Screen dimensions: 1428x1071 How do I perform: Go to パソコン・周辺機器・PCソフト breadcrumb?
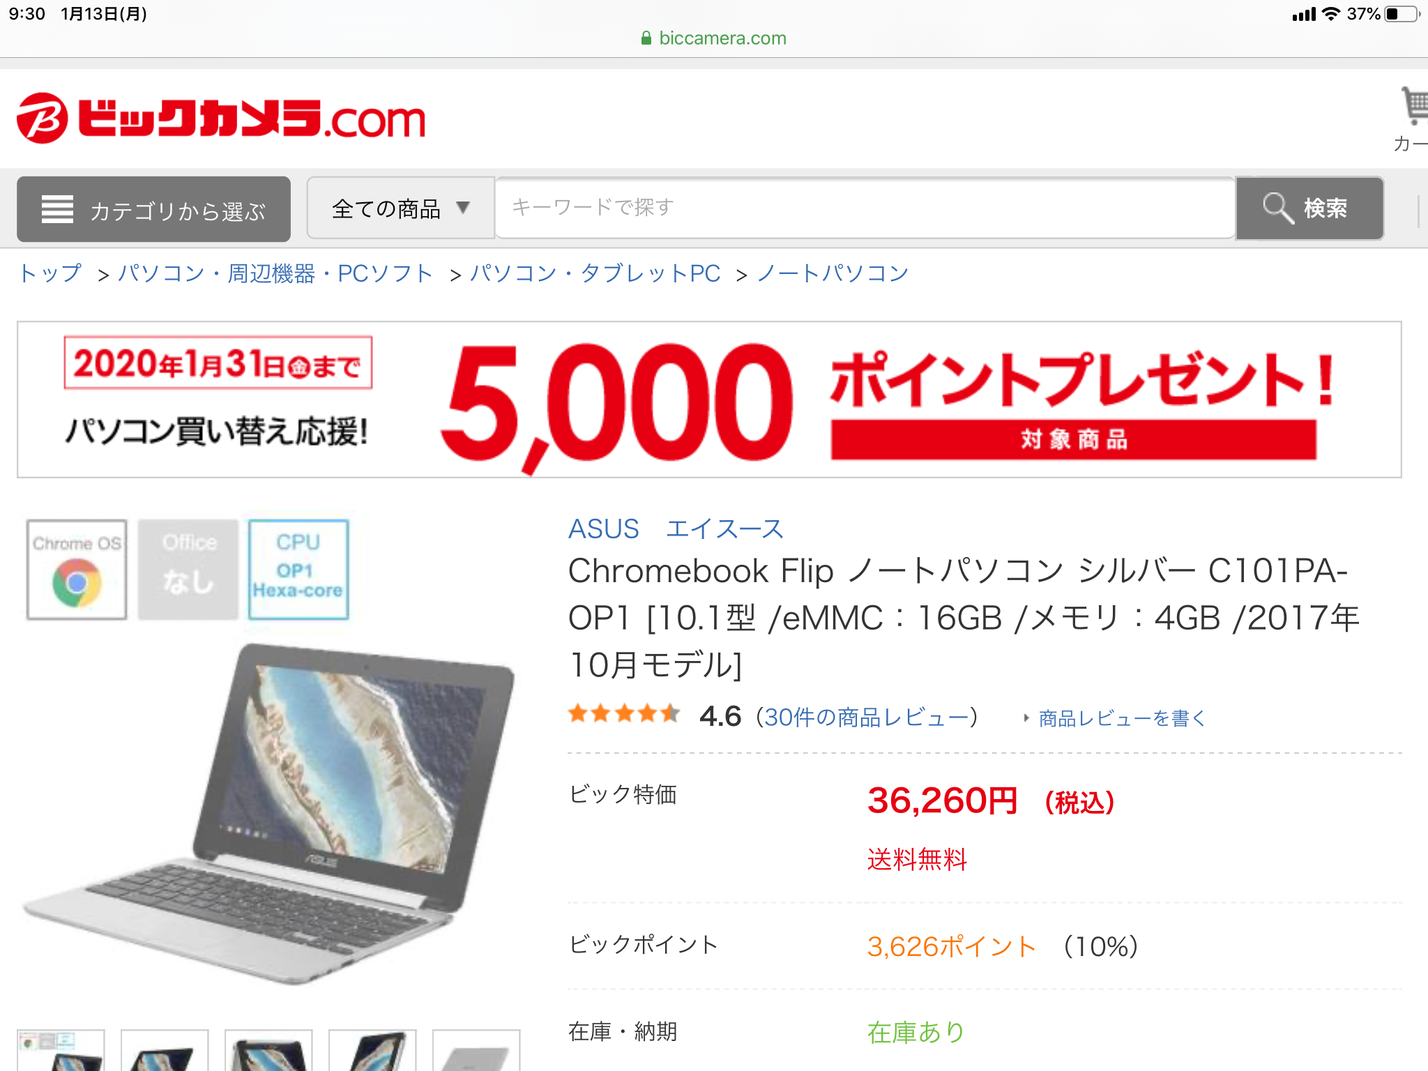[275, 273]
